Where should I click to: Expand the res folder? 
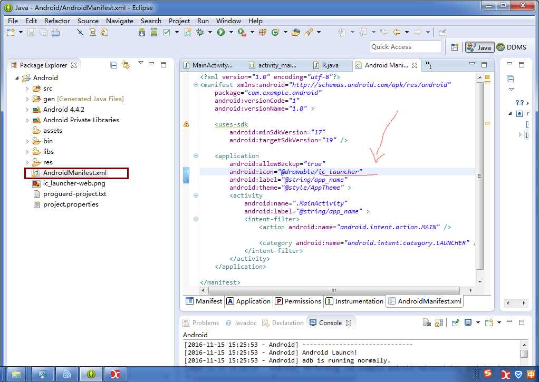click(x=27, y=162)
